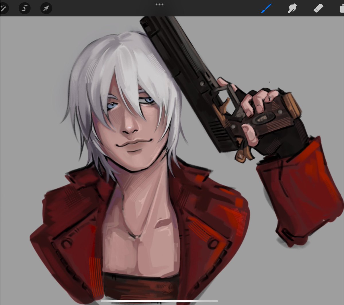344x305 pixels.
Task: Tap the iPad home indicator bar
Action: [159, 301]
